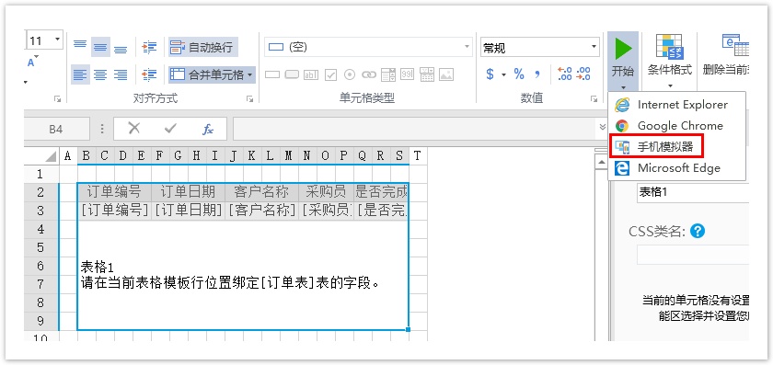The width and height of the screenshot is (773, 365).
Task: Open the 条件格式 conditional formatting menu
Action: [x=670, y=61]
